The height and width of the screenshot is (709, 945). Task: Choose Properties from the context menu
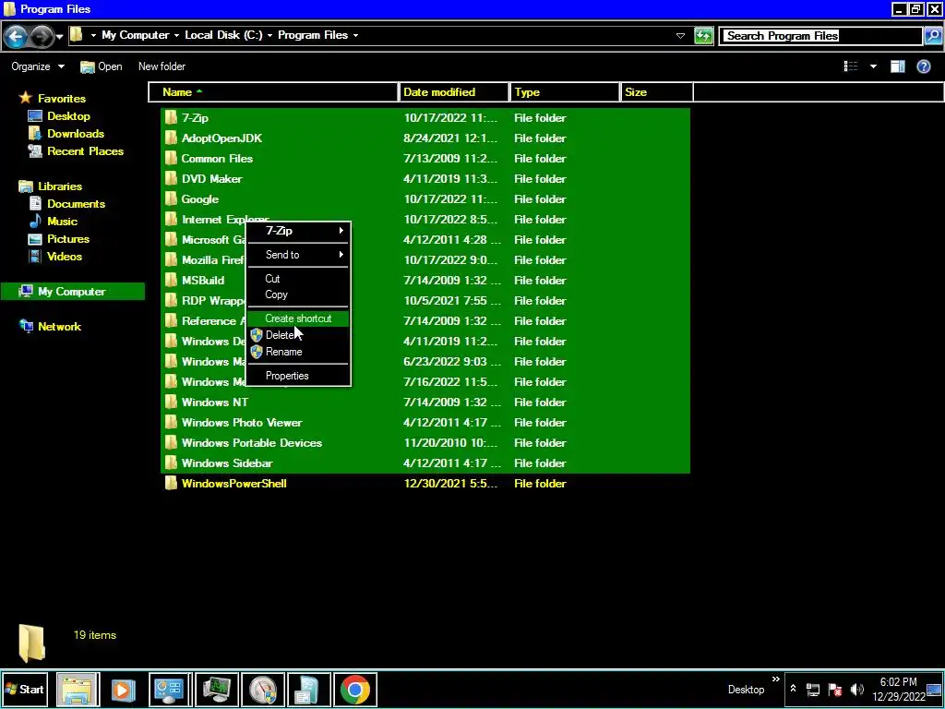(x=298, y=376)
